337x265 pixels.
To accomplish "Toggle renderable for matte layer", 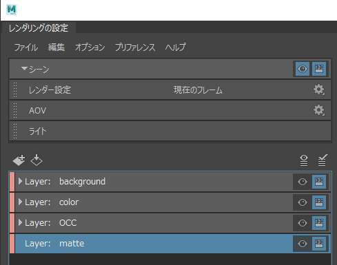I will click(x=319, y=244).
